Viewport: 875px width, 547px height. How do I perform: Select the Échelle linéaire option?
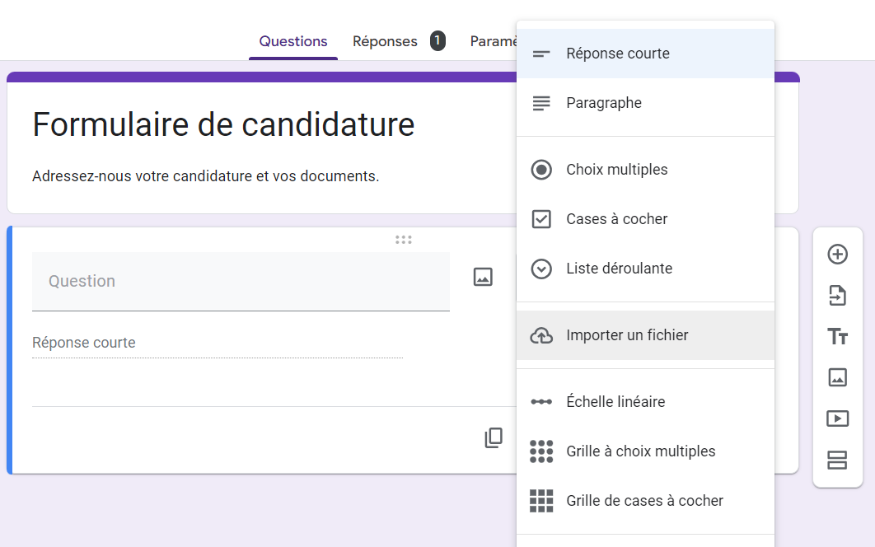pyautogui.click(x=615, y=402)
